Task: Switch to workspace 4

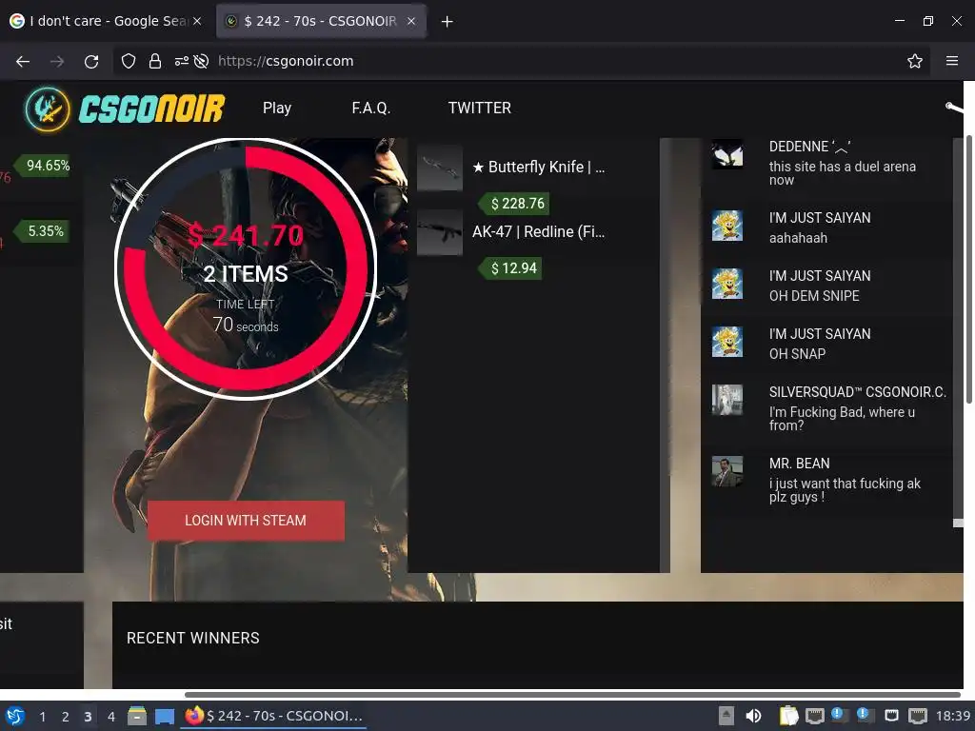Action: click(110, 717)
